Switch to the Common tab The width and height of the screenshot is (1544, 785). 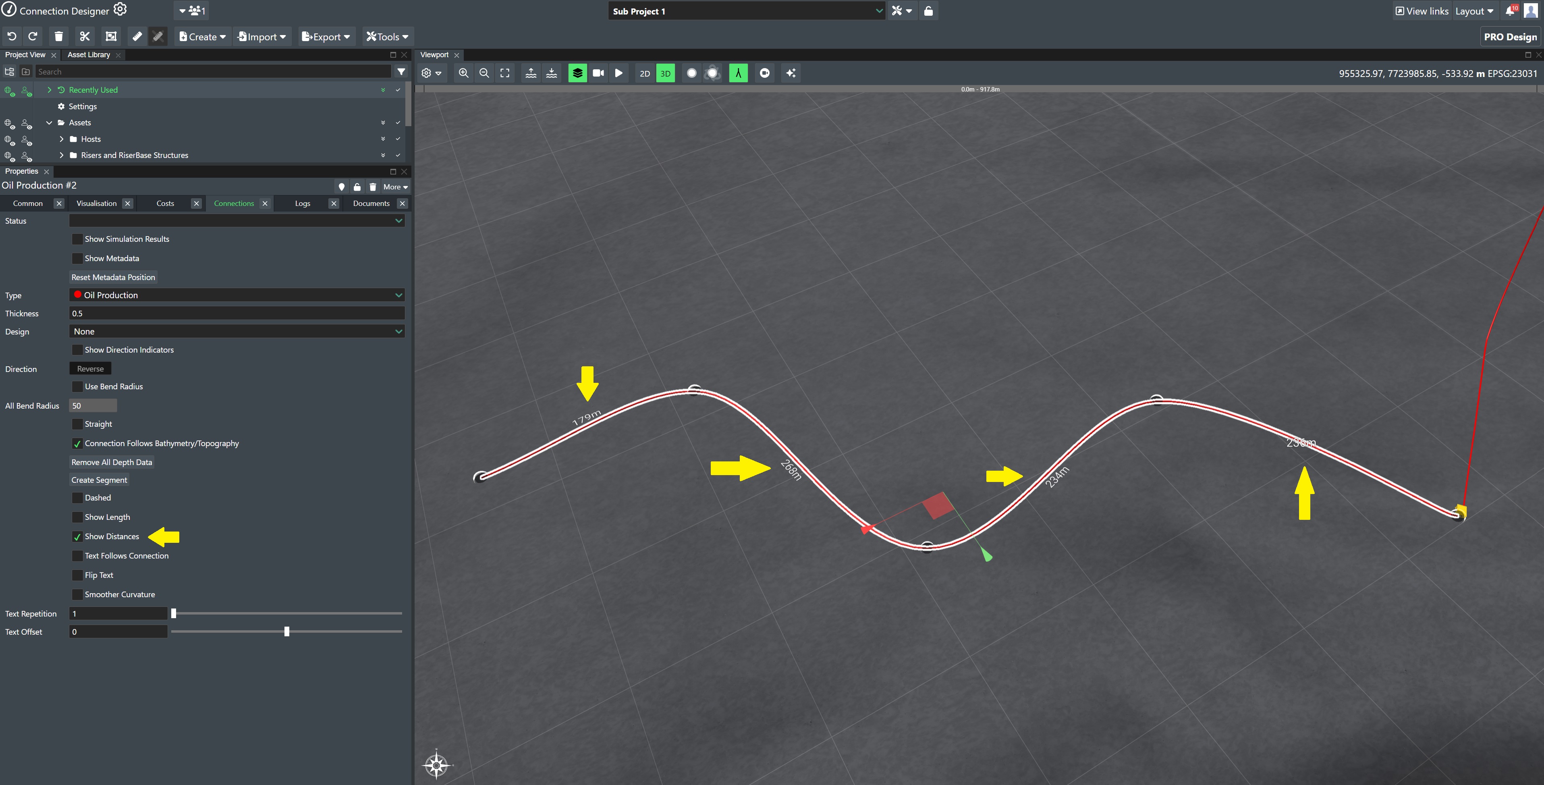(27, 204)
